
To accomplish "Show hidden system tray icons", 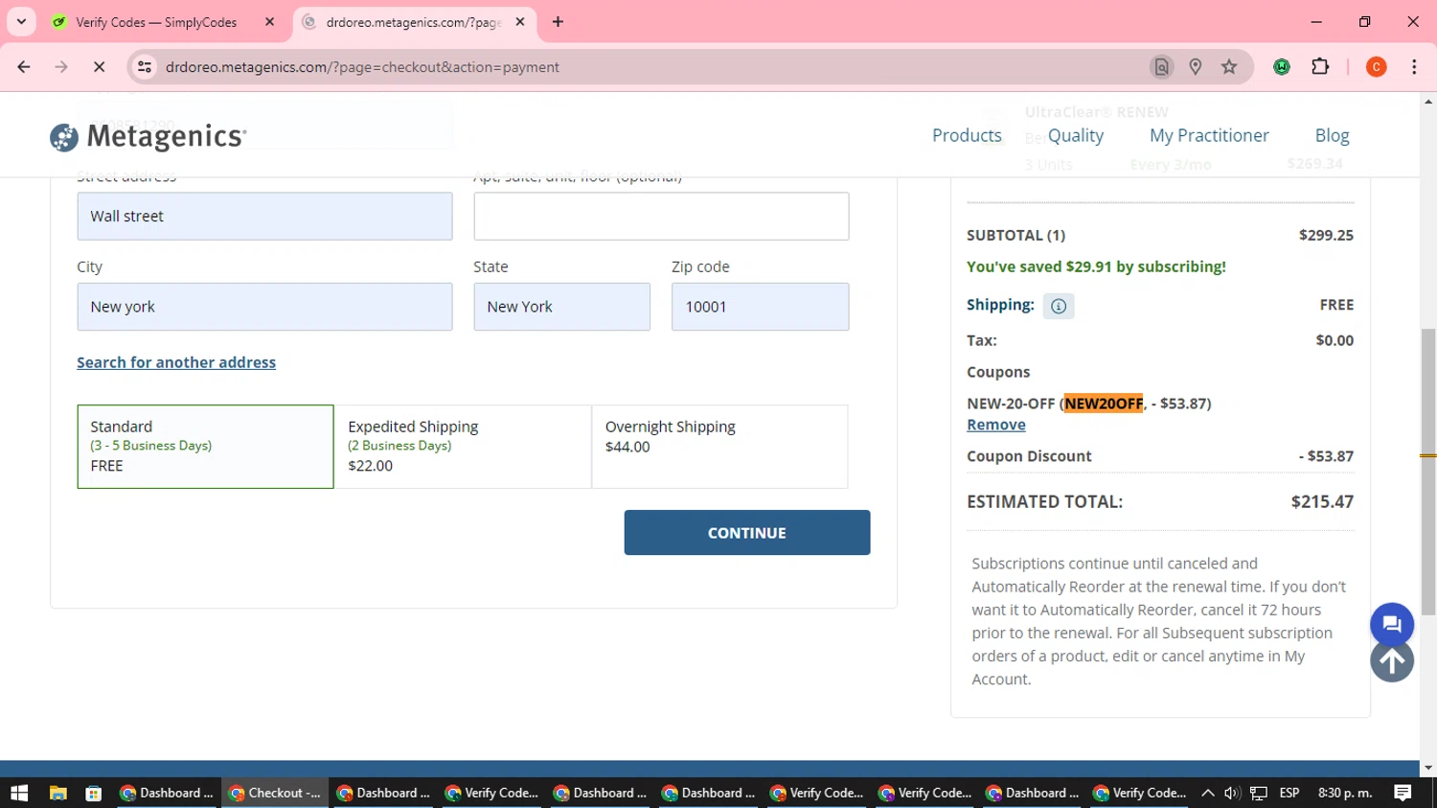I will coord(1207,793).
